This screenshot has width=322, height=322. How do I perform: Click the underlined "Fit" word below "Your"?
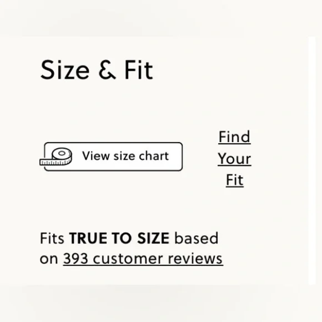(x=235, y=180)
